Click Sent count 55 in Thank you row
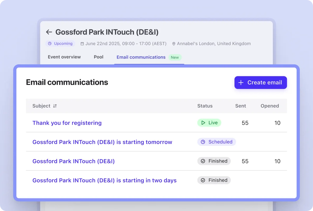 pos(245,123)
